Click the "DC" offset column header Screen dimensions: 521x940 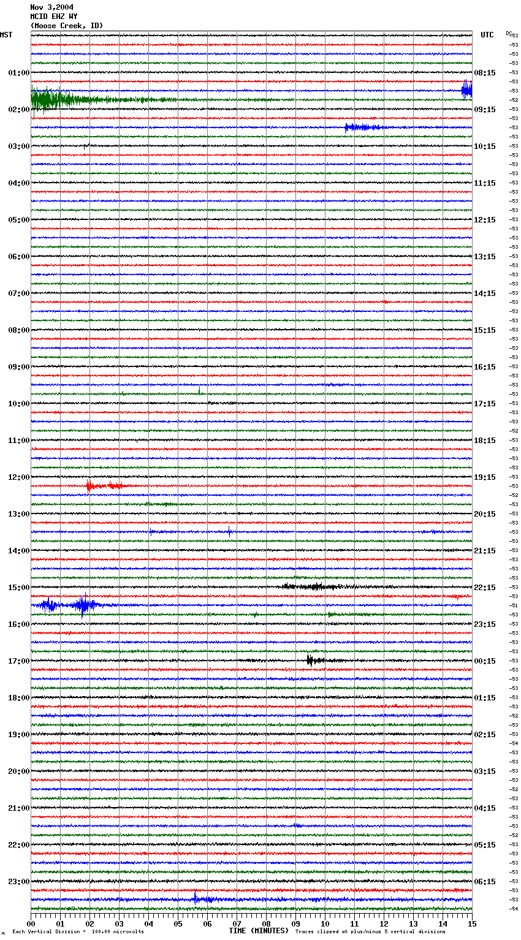click(x=509, y=33)
